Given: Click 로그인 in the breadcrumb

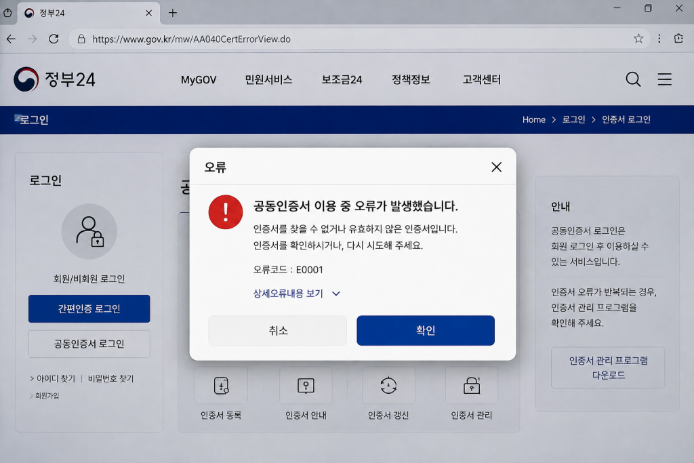Looking at the screenshot, I should coord(573,119).
